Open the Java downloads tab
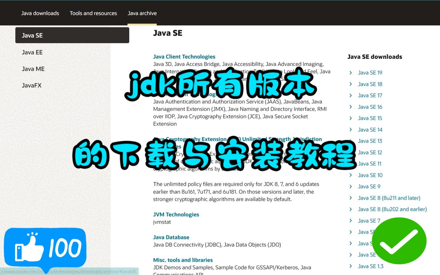Screen dimensions: 440x275 40,13
